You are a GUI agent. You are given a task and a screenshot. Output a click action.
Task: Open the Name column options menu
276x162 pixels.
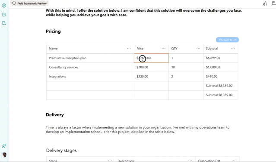pyautogui.click(x=129, y=49)
